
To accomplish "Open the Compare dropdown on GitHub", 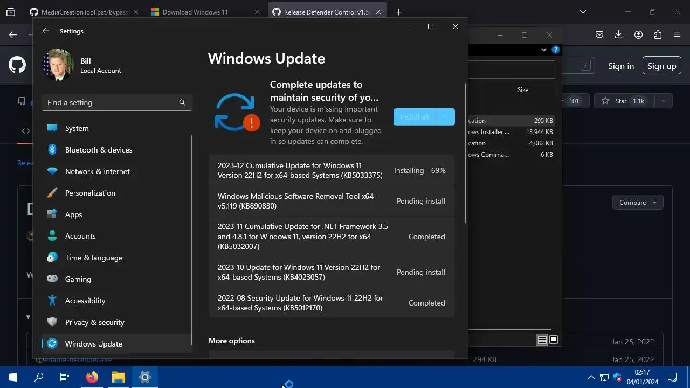I will point(638,203).
